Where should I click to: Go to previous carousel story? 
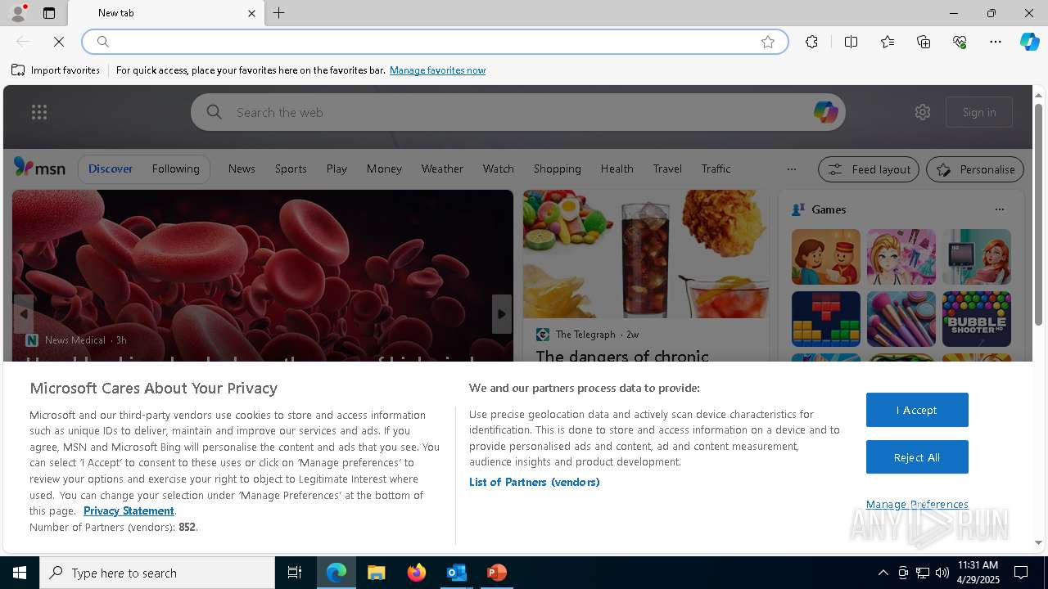[23, 314]
